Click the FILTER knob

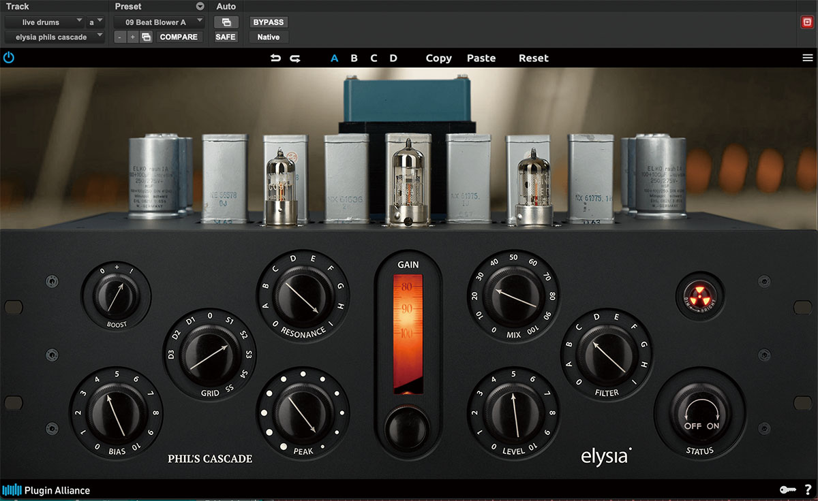pyautogui.click(x=607, y=355)
